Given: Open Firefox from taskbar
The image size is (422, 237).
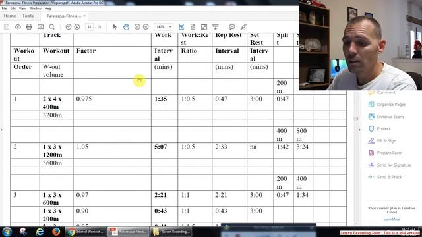Looking at the screenshot, I should click(56, 232).
